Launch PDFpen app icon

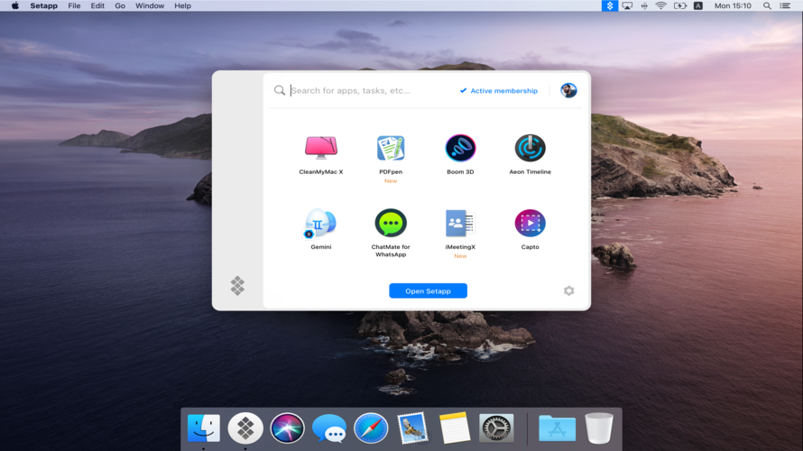391,148
